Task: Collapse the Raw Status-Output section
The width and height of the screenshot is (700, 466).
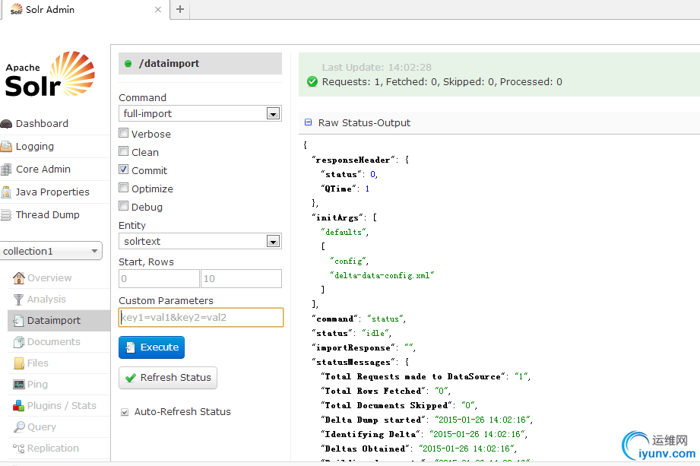Action: click(x=308, y=122)
